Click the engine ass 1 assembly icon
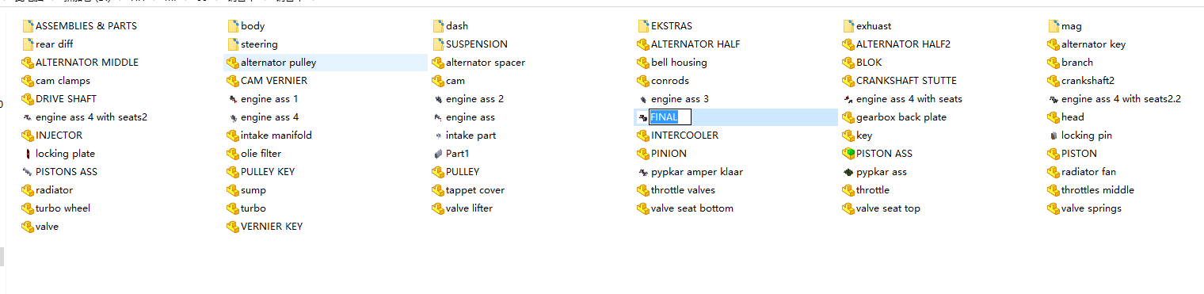 233,99
